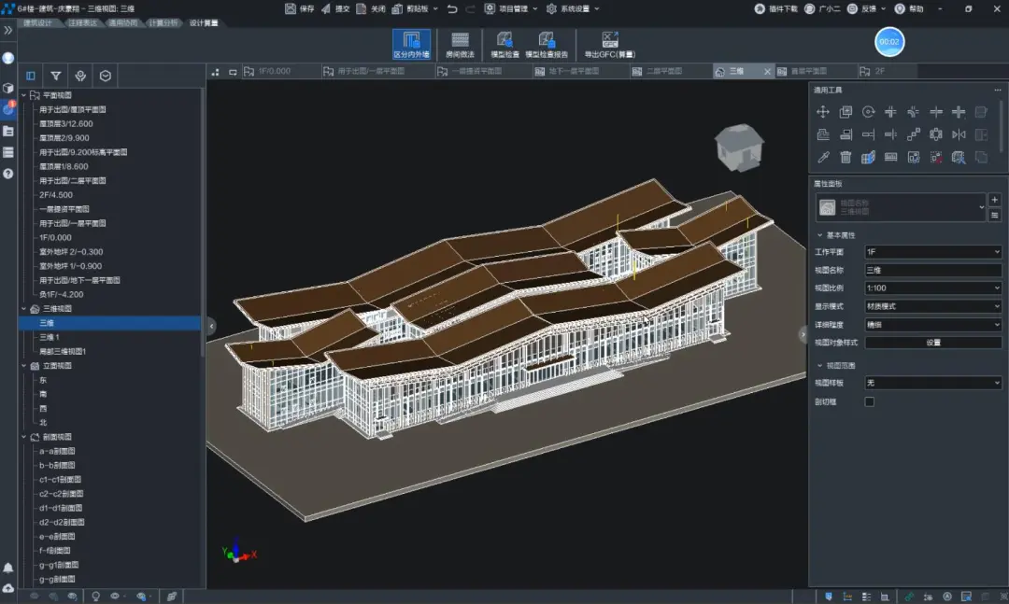Viewport: 1009px width, 604px height.
Task: Collapse the 立面视图 tree group
Action: point(24,366)
